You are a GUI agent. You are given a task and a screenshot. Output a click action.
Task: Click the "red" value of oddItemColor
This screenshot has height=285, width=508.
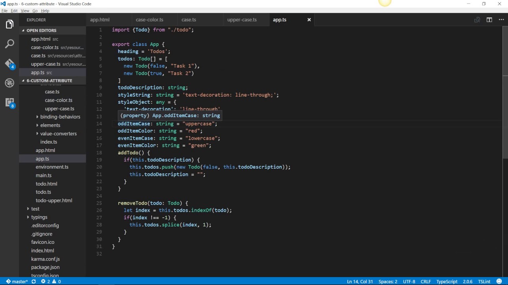click(192, 131)
